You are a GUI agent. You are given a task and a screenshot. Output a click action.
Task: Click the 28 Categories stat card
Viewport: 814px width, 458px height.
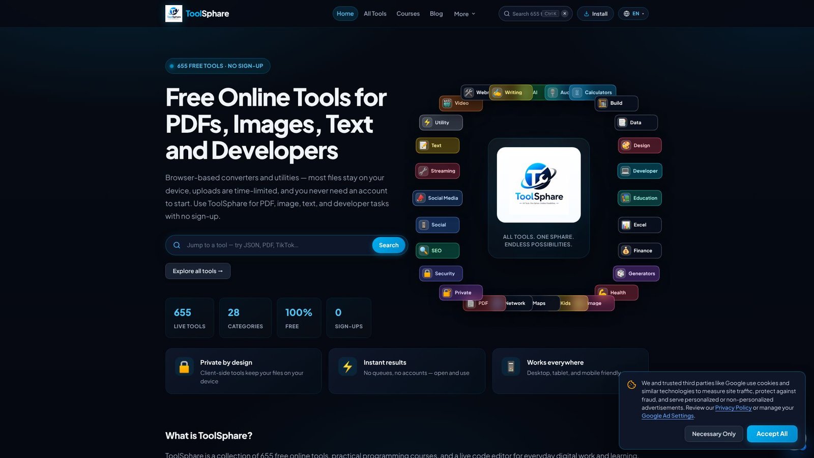coord(245,318)
